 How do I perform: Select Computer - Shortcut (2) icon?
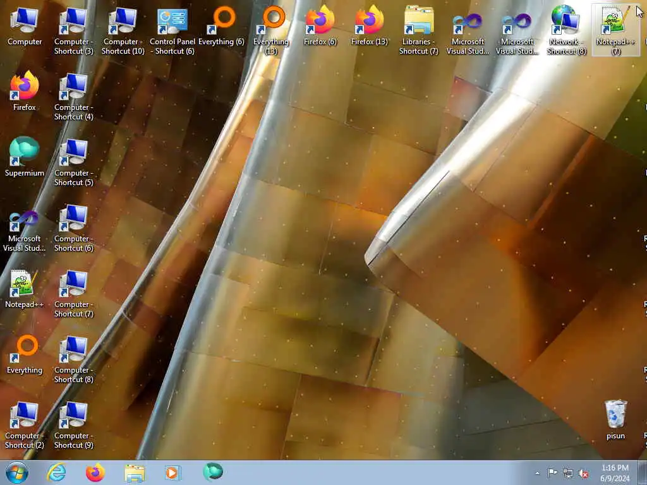click(x=25, y=425)
